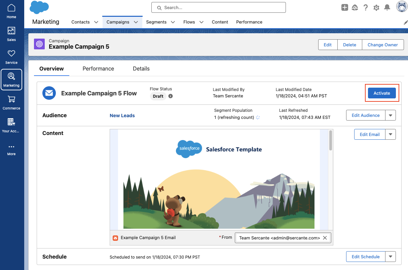
Task: Open the Trailhead guidance icon
Action: [x=355, y=7]
